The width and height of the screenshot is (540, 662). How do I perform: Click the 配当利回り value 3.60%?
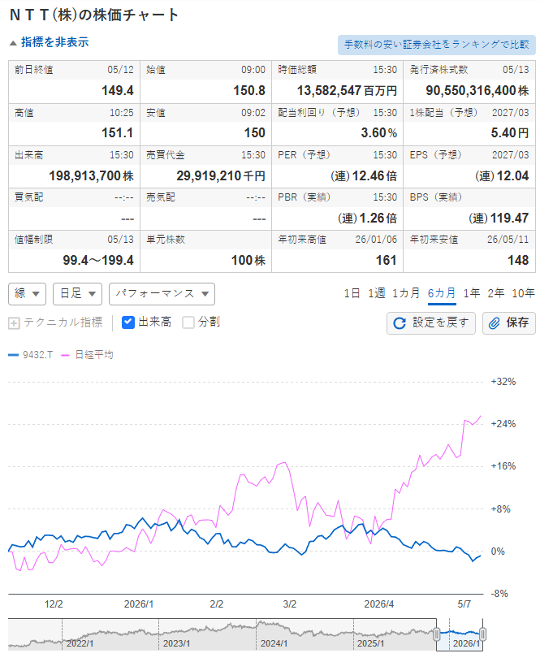[x=378, y=133]
